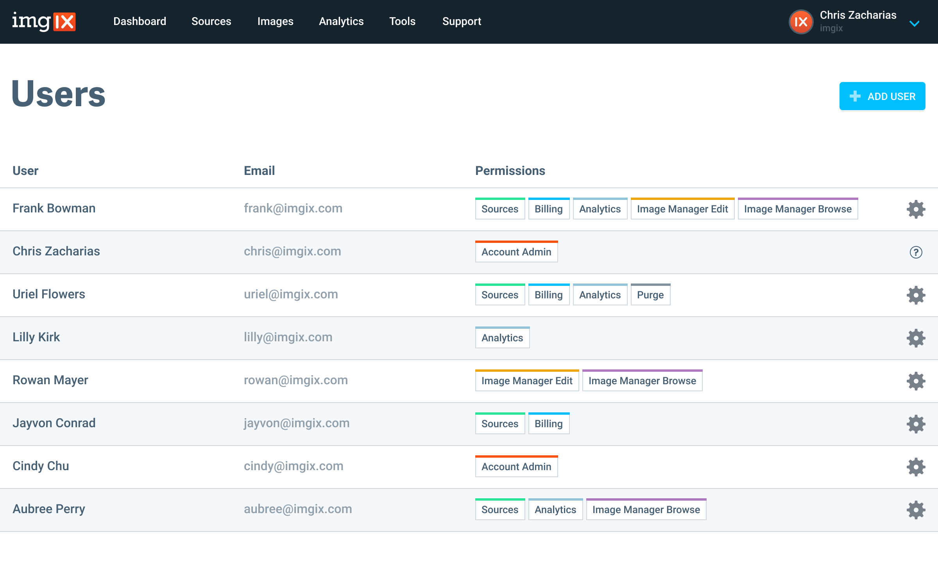938x567 pixels.
Task: Open settings gear for Frank Bowman
Action: pos(916,209)
